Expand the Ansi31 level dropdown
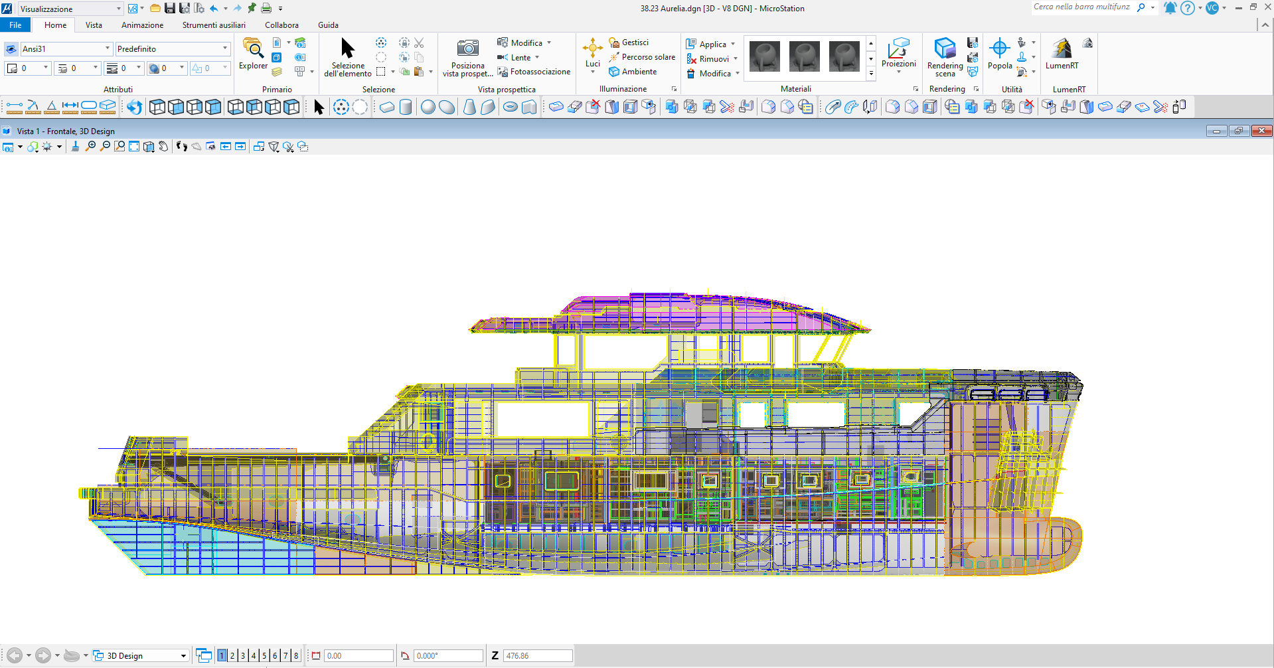 (107, 48)
